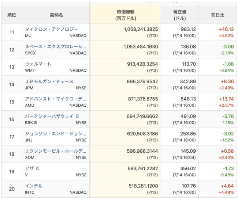This screenshot has height=198, width=238.
Task: Open the マイクロン・テクノロジー stock link
Action: (52, 29)
